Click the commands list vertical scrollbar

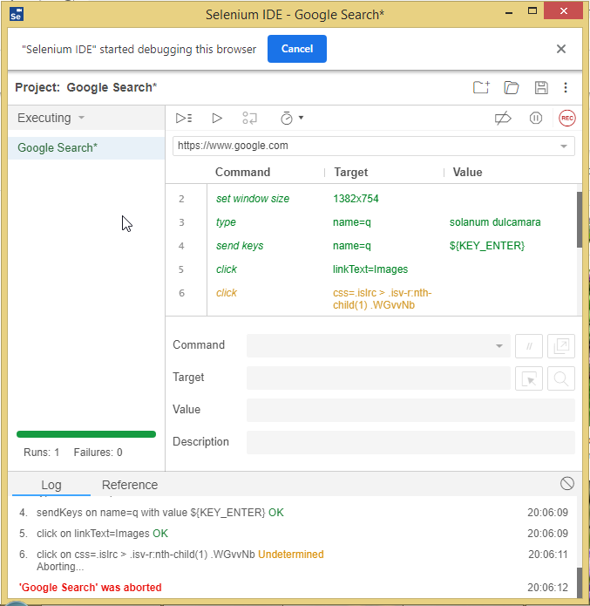tap(580, 220)
